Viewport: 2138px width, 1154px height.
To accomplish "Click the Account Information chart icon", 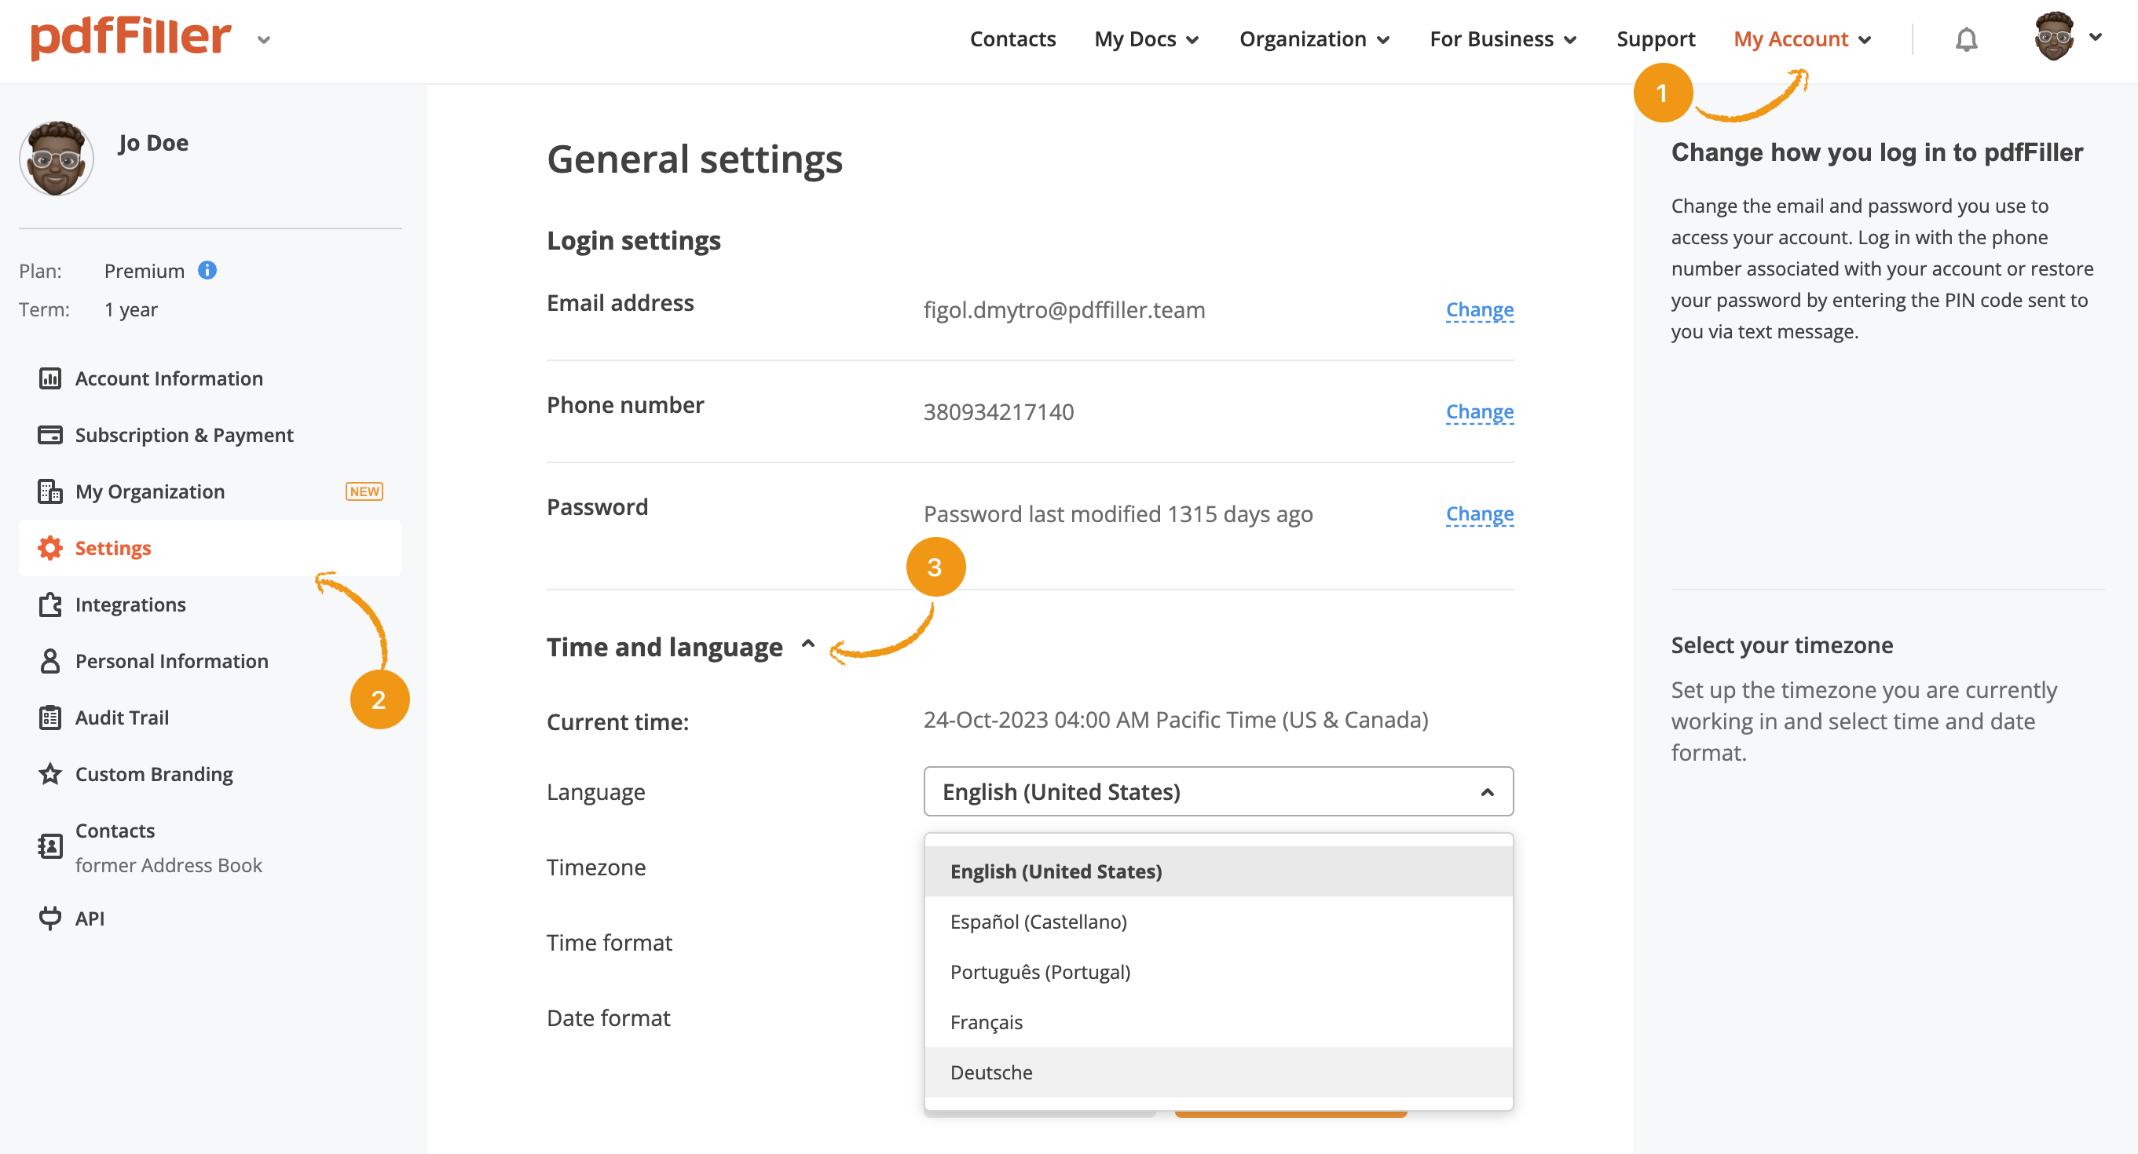I will pyautogui.click(x=49, y=378).
